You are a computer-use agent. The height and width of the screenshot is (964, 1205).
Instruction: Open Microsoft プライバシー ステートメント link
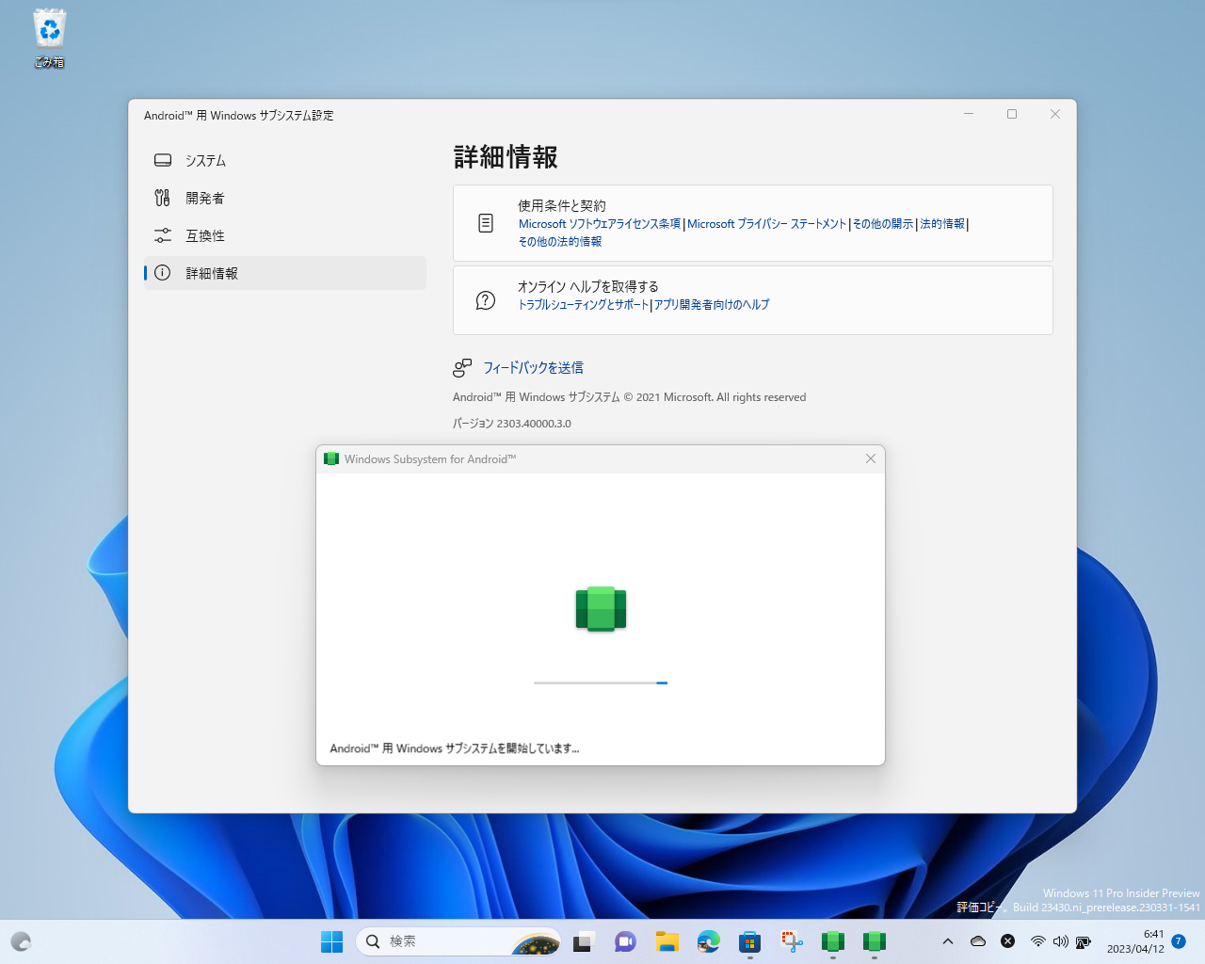tap(766, 223)
